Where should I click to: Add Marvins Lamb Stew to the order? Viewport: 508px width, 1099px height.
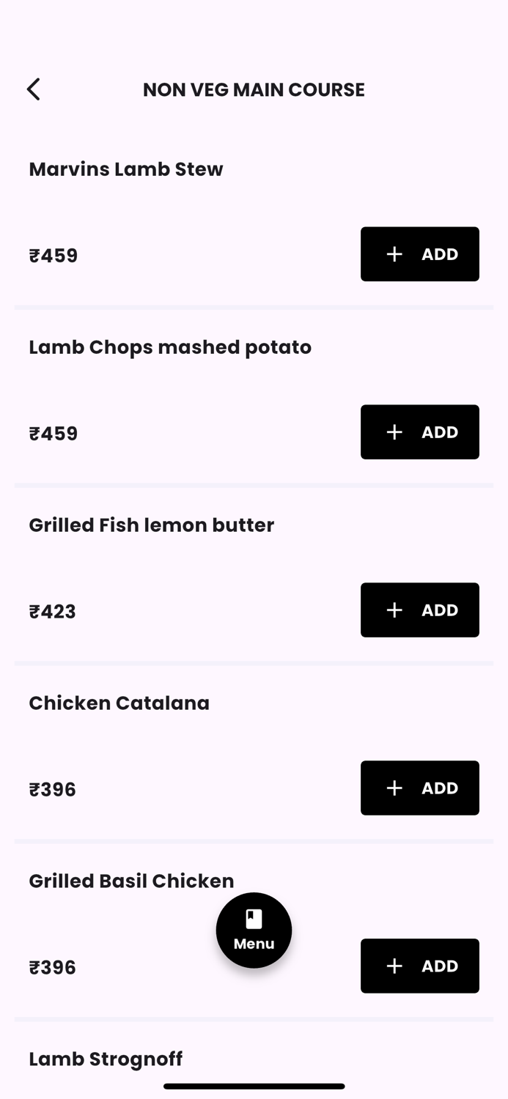[419, 254]
